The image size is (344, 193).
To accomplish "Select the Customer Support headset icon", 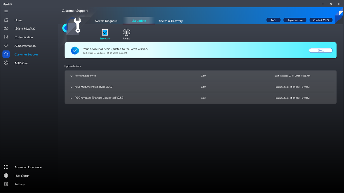I will point(6,54).
